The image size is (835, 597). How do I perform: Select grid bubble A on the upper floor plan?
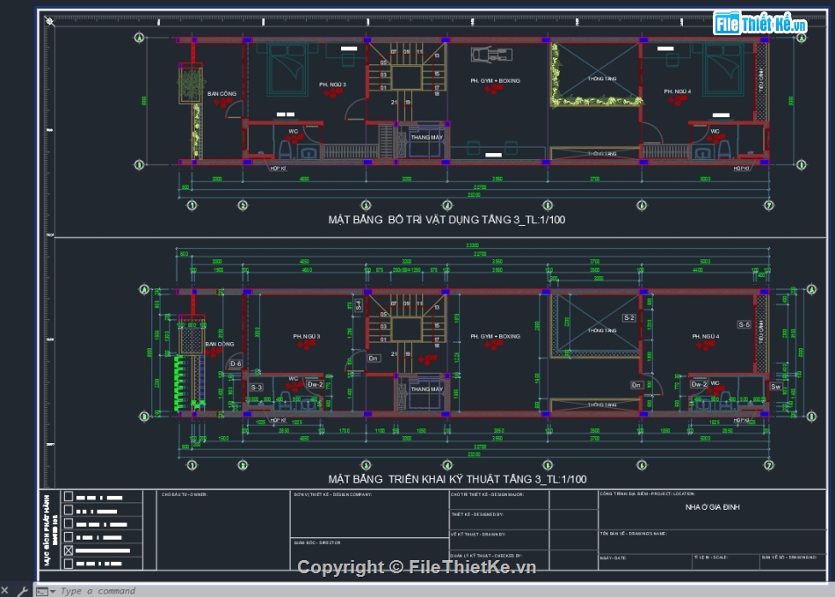tap(137, 38)
